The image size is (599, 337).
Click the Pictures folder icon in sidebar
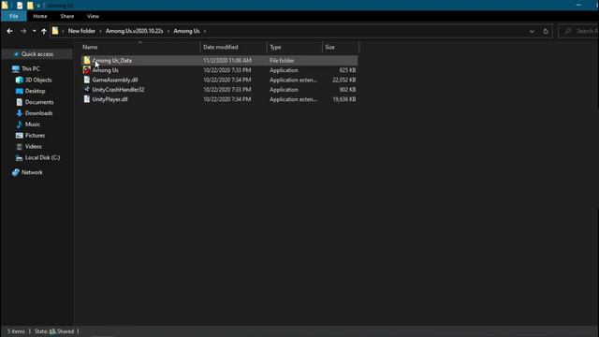(19, 135)
